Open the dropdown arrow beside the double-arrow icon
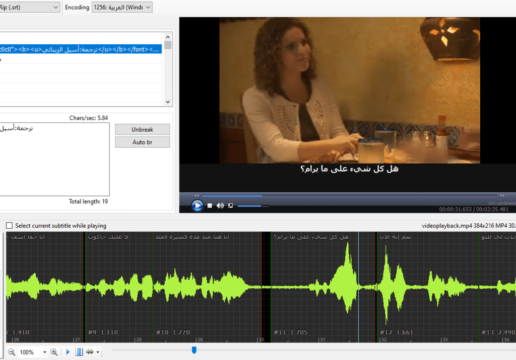516x360 pixels. click(x=98, y=352)
